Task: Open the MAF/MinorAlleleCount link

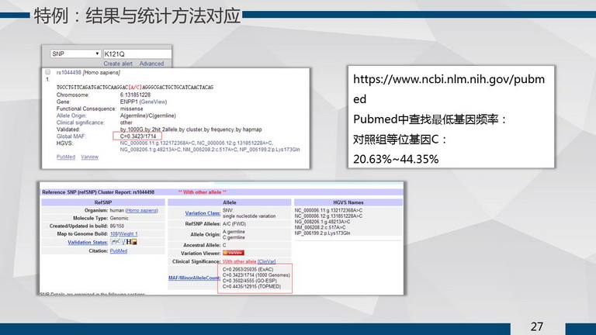Action: point(194,278)
